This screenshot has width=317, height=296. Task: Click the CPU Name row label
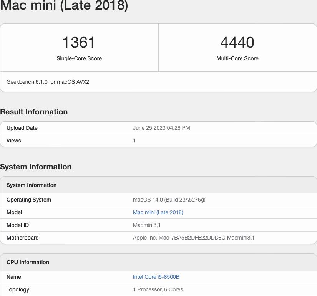pos(14,277)
